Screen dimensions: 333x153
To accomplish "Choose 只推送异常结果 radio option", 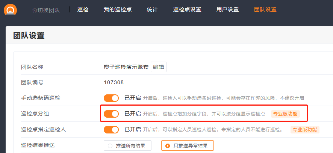I will (x=187, y=145).
